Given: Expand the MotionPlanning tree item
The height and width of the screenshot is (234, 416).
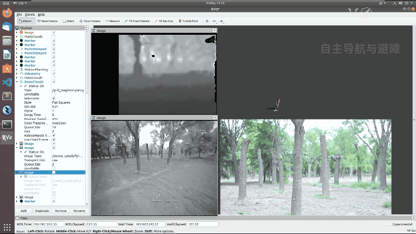Looking at the screenshot, I should 17,70.
